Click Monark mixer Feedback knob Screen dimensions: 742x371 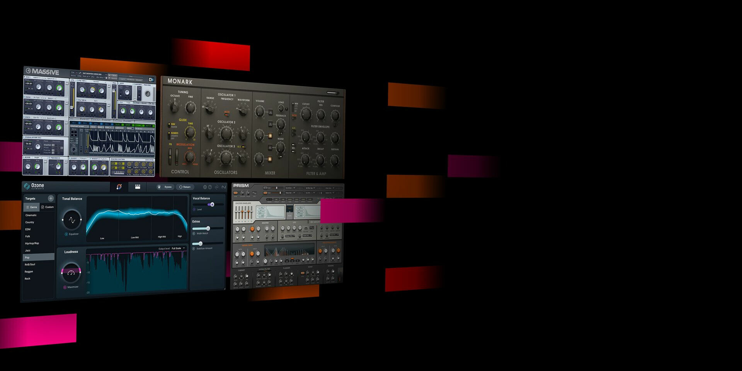click(281, 124)
